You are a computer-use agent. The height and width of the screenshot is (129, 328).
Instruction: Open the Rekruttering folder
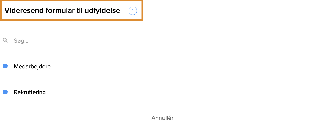point(30,92)
